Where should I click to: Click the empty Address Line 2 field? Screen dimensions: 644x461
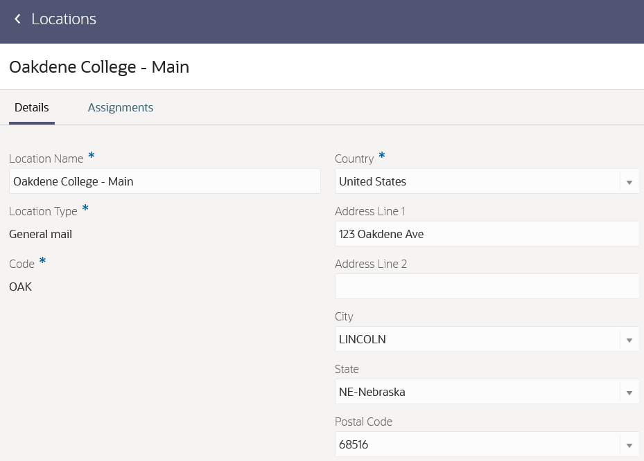[x=486, y=287]
